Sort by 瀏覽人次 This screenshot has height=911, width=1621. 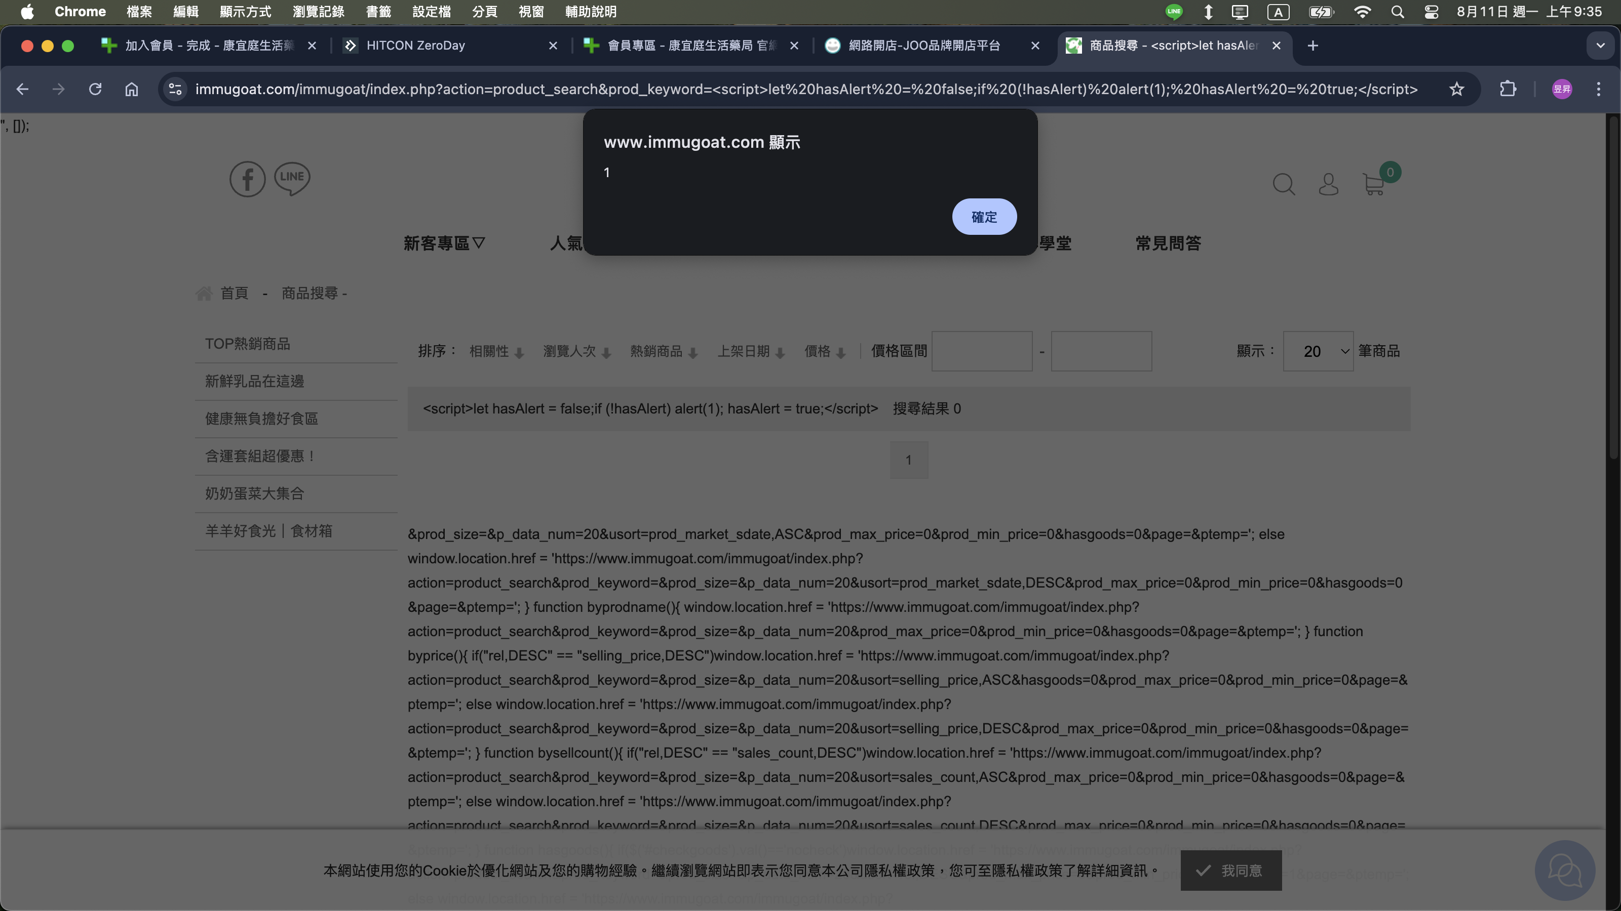coord(577,351)
